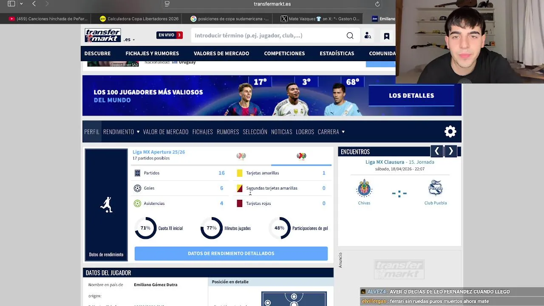Screen dimensions: 544x306
Task: Switch to the Canciones hinchada de Peñarol tab
Action: tap(48, 19)
